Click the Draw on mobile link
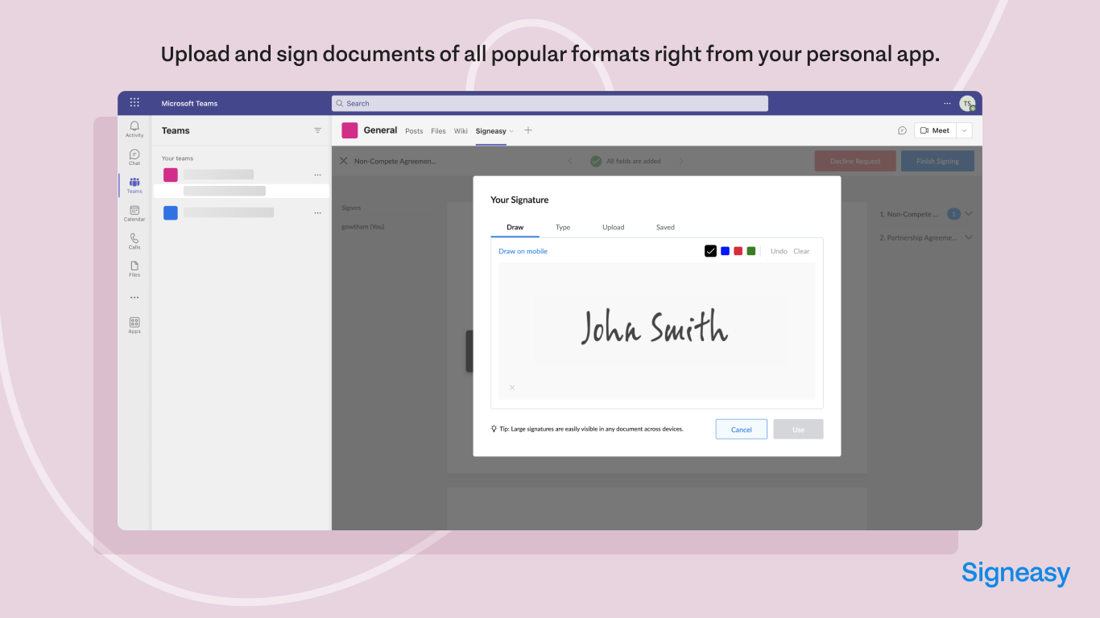The image size is (1100, 618). coord(523,251)
